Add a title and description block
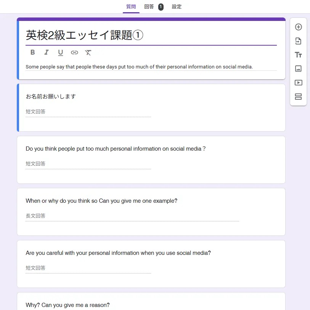 298,55
